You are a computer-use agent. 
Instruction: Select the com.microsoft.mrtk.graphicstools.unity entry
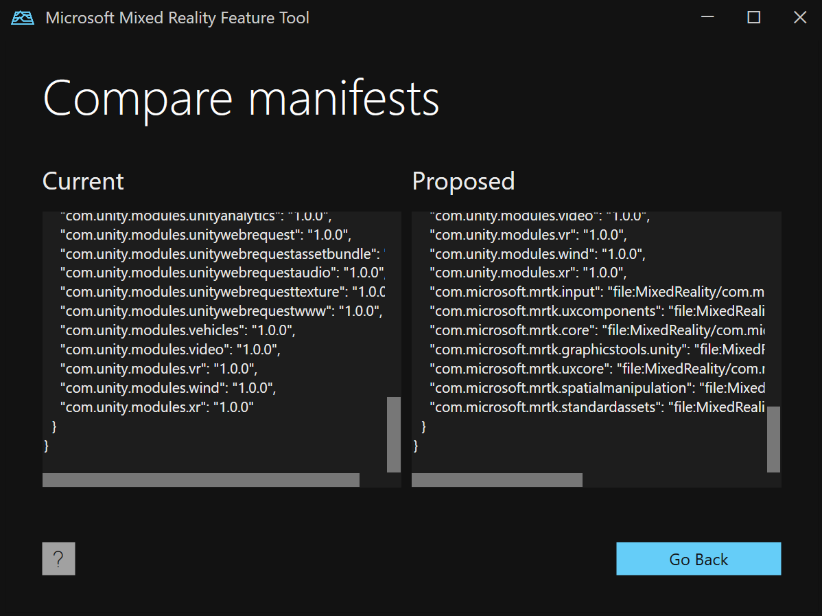pyautogui.click(x=597, y=350)
